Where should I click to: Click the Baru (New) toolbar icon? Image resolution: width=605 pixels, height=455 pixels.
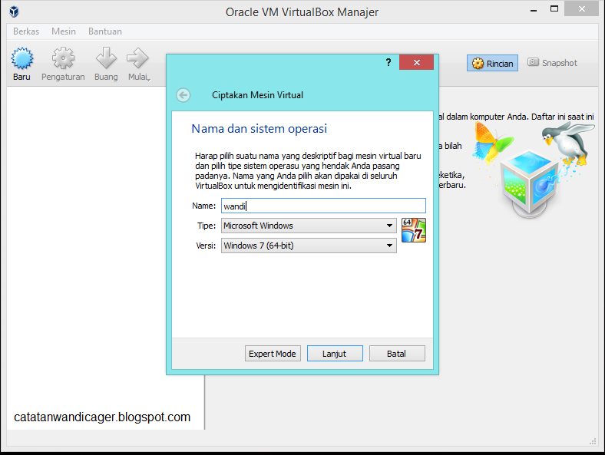pyautogui.click(x=22, y=58)
